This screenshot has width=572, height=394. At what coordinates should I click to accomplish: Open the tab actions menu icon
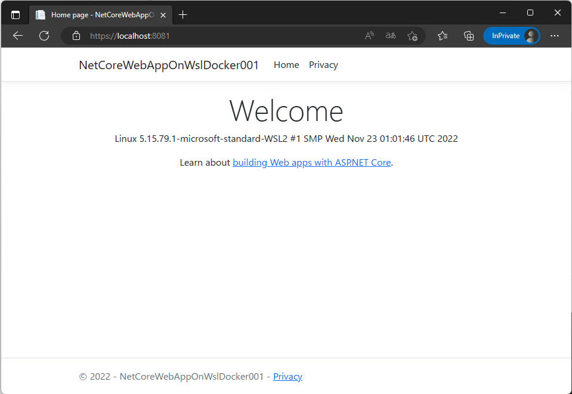[x=16, y=15]
